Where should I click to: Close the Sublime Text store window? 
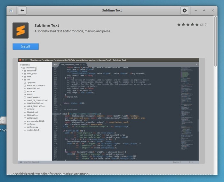coord(212,11)
